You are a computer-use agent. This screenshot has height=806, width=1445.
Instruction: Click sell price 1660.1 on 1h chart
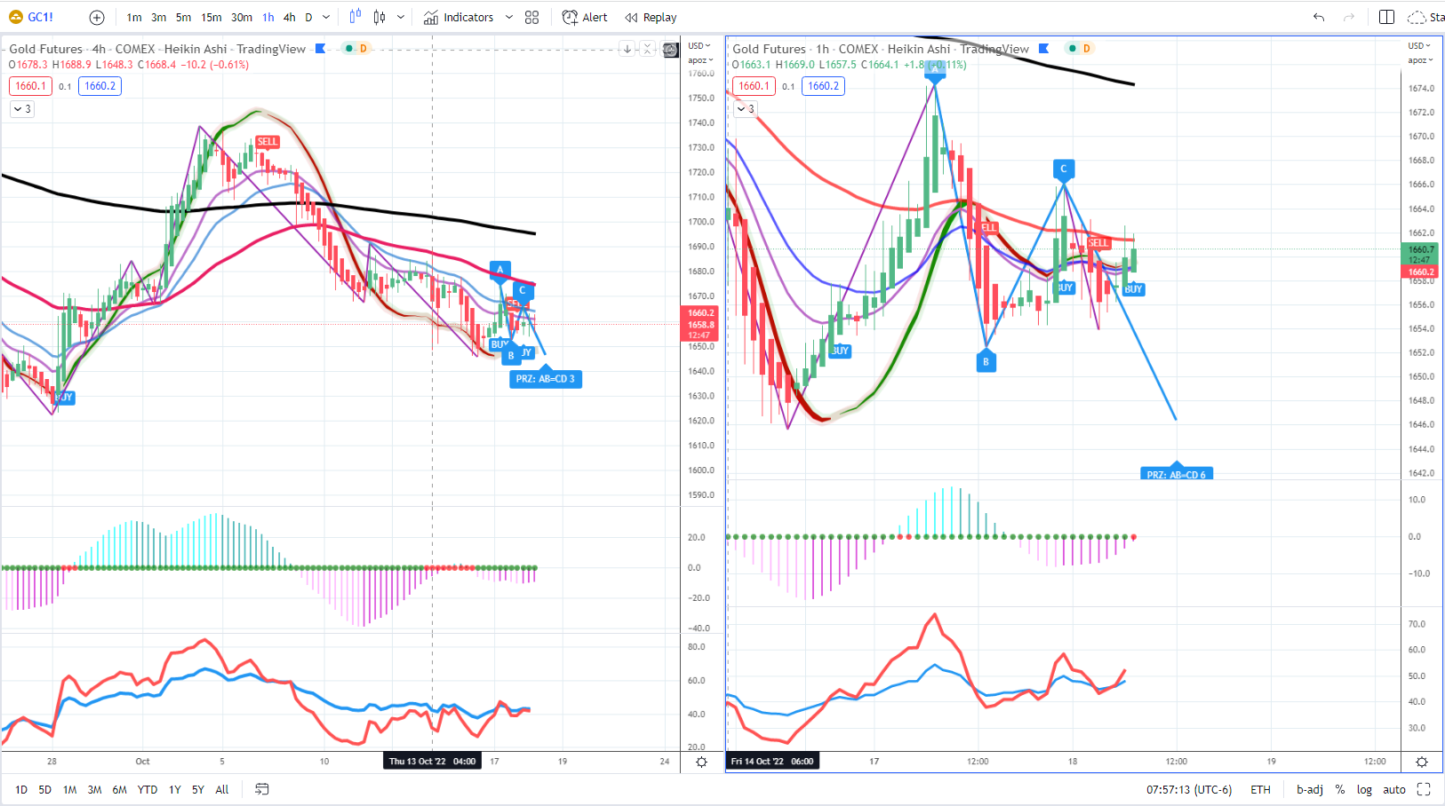point(754,86)
